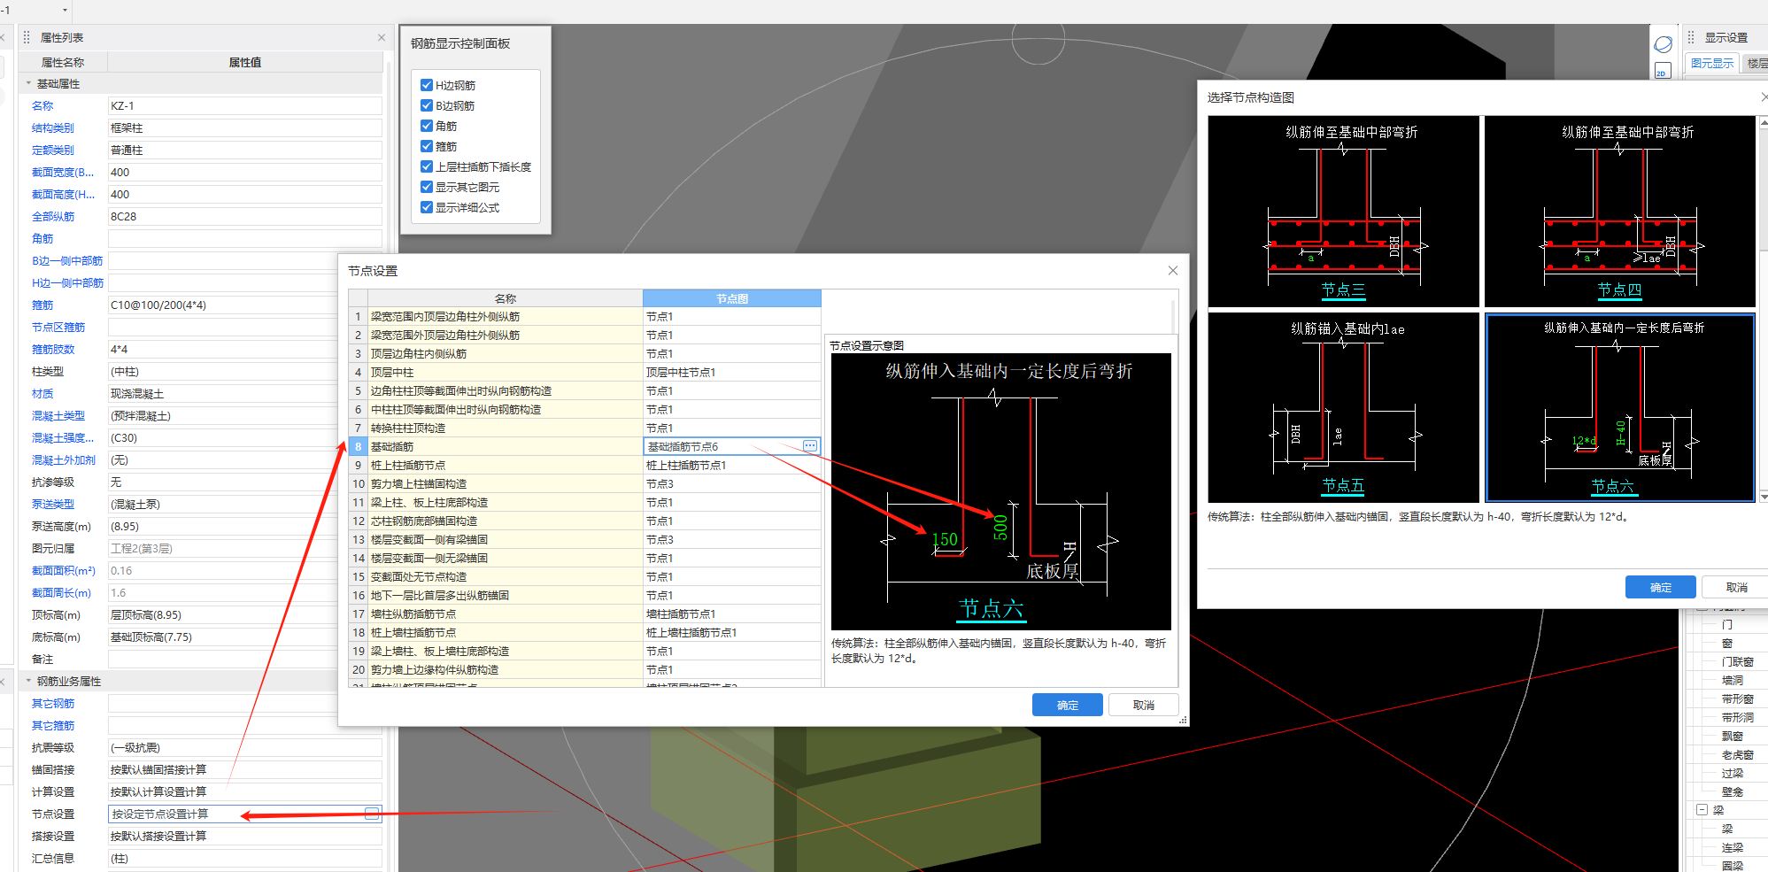
Task: Confirm with 确定 in 选择节点构造图 dialog
Action: point(1661,587)
